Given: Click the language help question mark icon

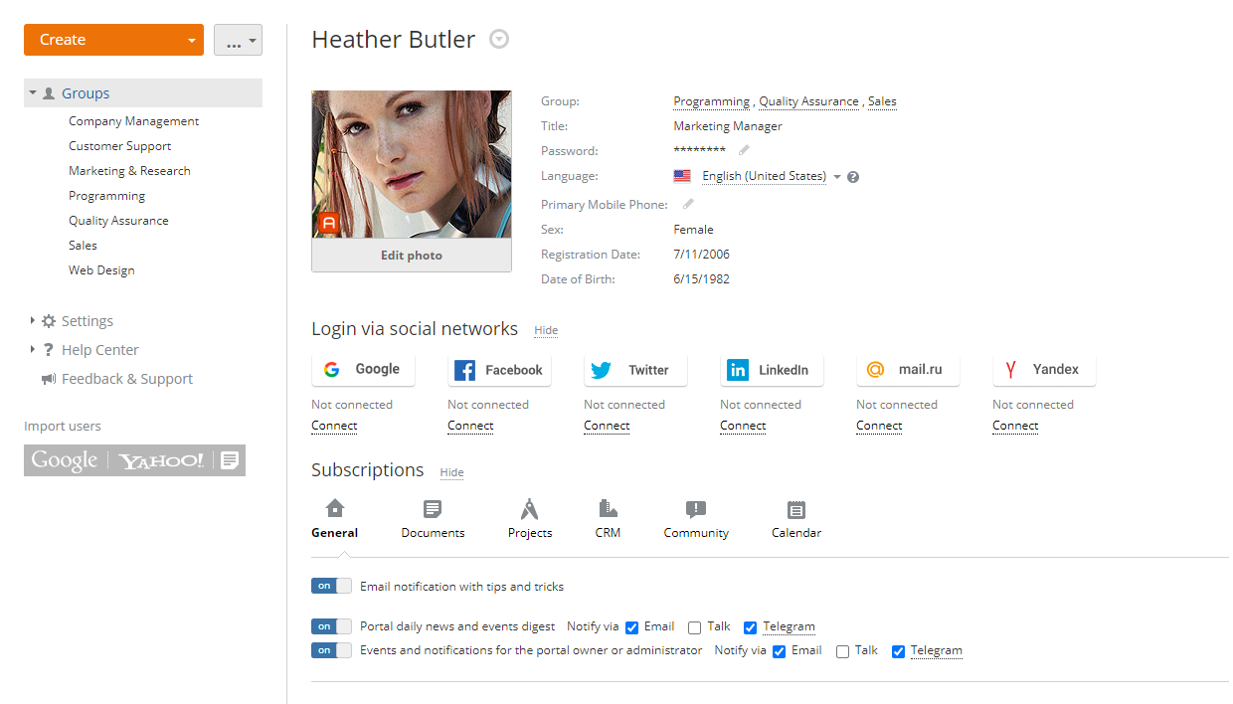Looking at the screenshot, I should [853, 177].
